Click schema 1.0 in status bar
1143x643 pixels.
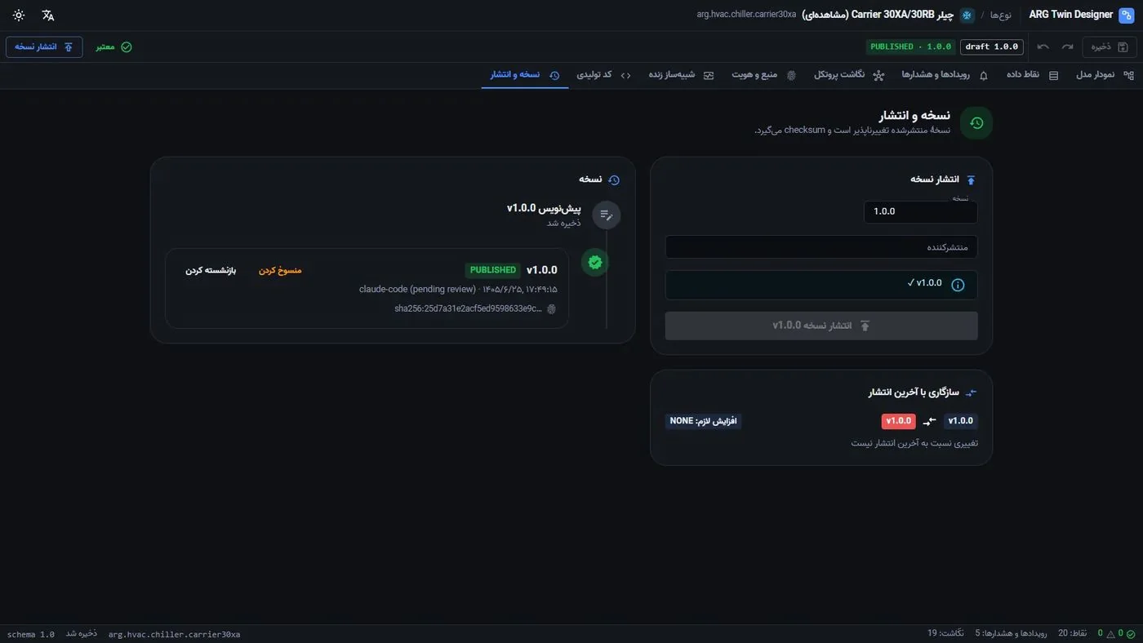(31, 634)
